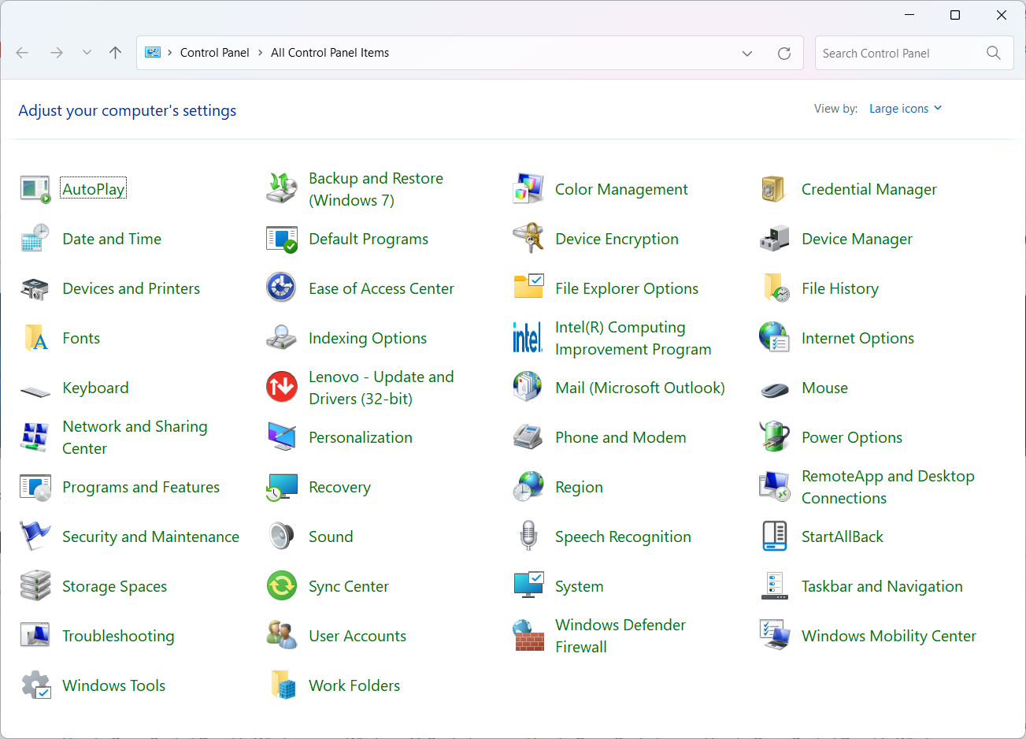Open the AutoPlay icon

point(35,189)
